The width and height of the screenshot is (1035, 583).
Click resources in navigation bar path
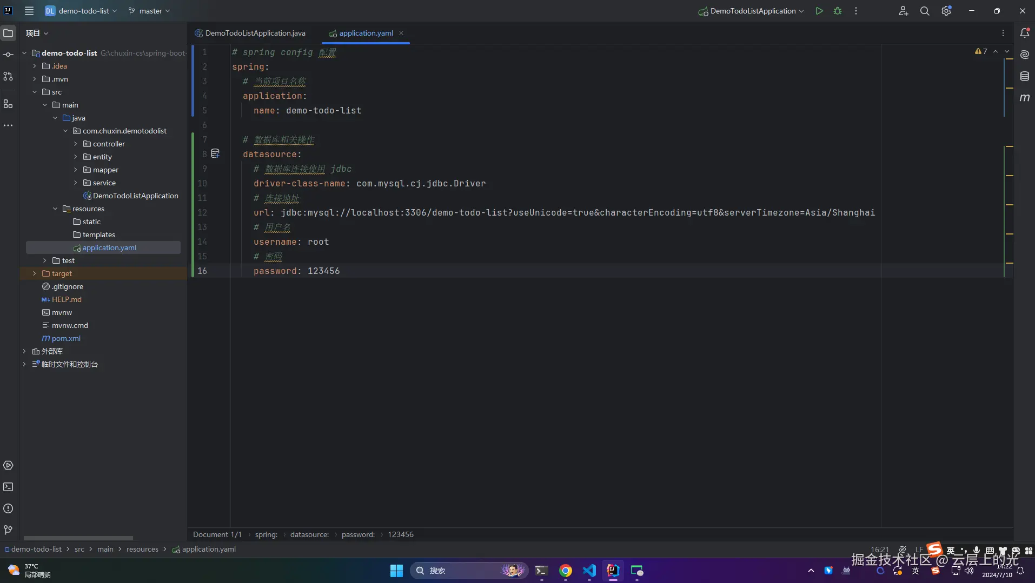(x=142, y=549)
